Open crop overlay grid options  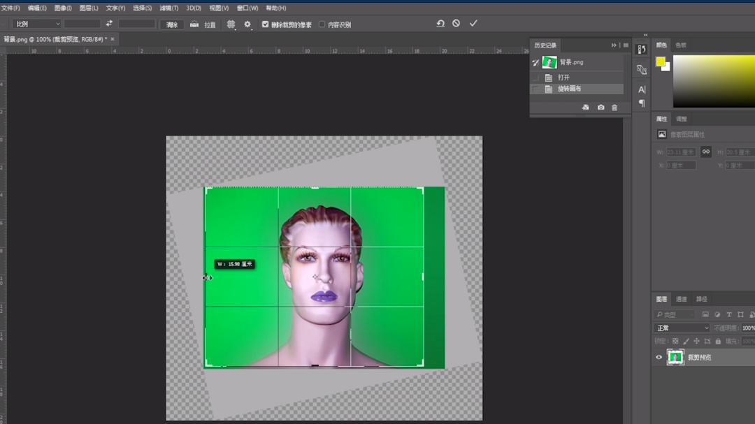pos(231,24)
